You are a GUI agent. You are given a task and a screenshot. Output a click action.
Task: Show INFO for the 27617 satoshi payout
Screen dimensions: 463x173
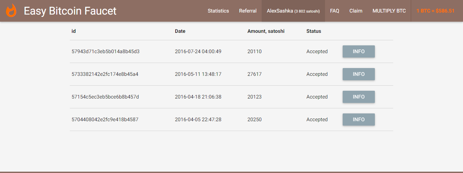[x=359, y=74]
